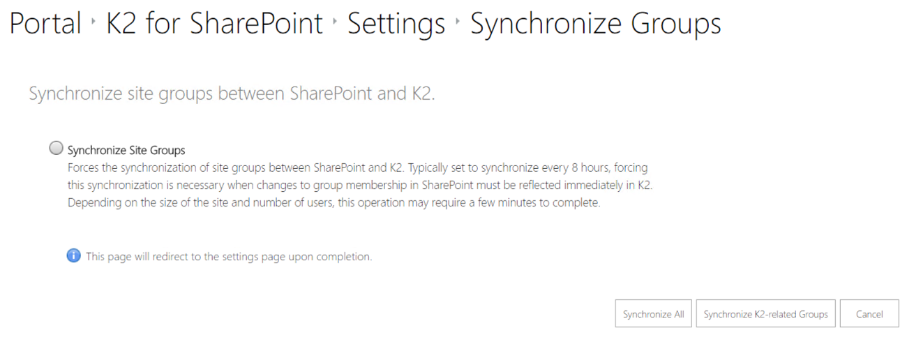Click the Synchronize Site Groups label text

[x=126, y=150]
